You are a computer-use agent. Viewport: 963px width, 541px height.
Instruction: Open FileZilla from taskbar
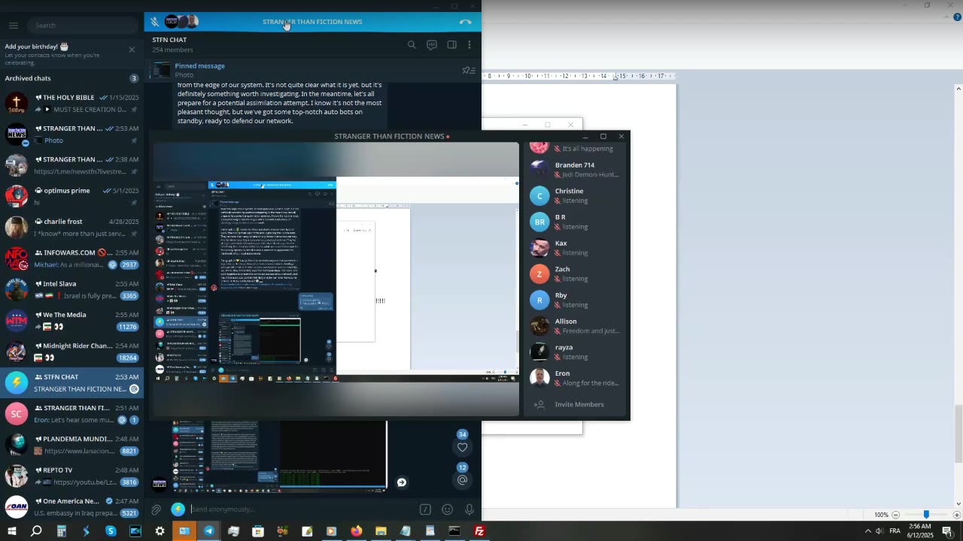click(x=478, y=531)
